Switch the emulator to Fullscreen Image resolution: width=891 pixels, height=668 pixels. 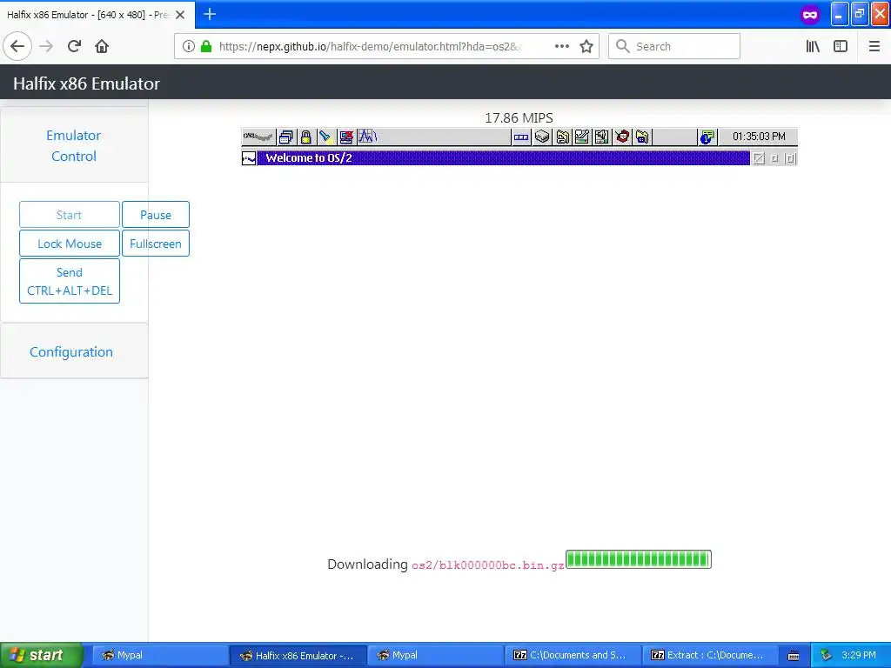(156, 244)
